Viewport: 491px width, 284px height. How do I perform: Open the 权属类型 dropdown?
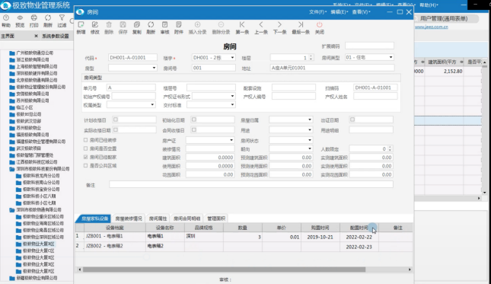(152, 104)
